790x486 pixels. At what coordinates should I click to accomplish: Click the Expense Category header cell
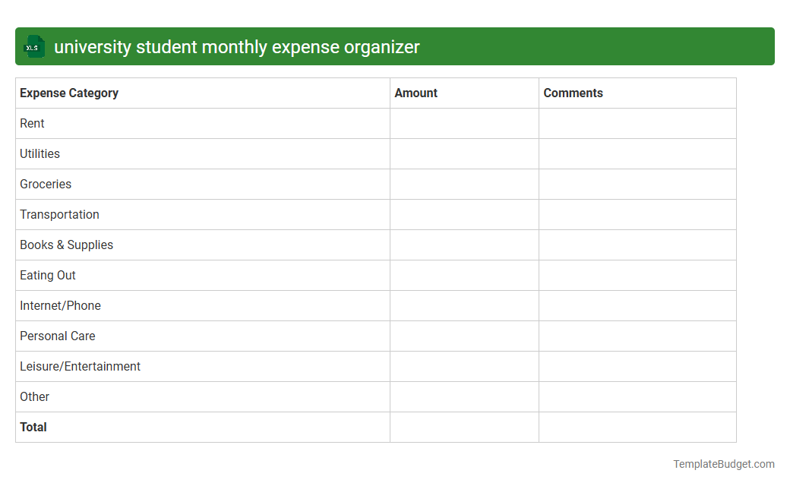coord(68,93)
